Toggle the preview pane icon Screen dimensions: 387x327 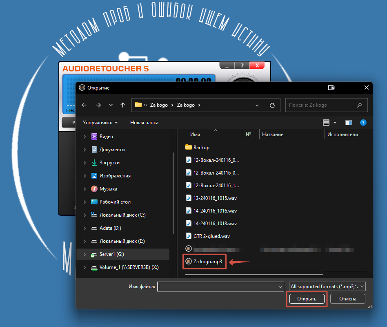point(349,123)
